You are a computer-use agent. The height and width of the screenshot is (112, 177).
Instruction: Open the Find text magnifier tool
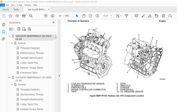31,16
